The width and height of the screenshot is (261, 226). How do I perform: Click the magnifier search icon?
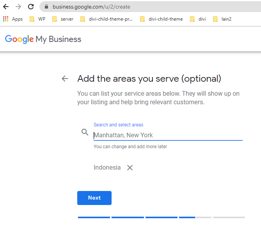click(85, 132)
